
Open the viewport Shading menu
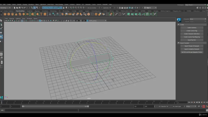pos(12,19)
